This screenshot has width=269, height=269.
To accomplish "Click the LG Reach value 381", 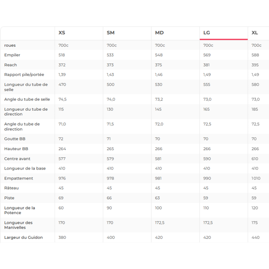I will click(207, 65).
